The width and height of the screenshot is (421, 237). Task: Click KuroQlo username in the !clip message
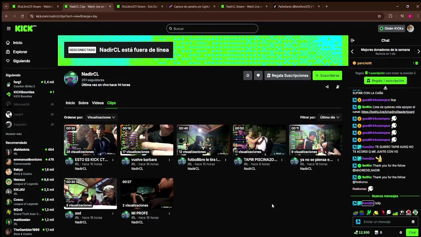click(368, 203)
